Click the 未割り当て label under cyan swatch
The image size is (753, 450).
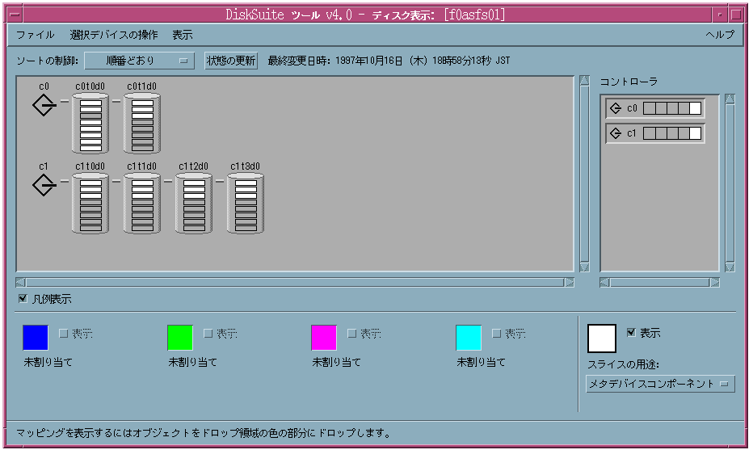tap(482, 363)
